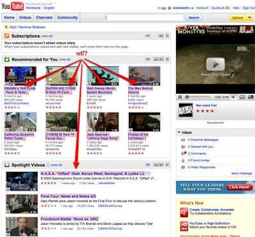This screenshot has width=255, height=237.
Task: Click the YouTube logo
Action: point(13,6)
